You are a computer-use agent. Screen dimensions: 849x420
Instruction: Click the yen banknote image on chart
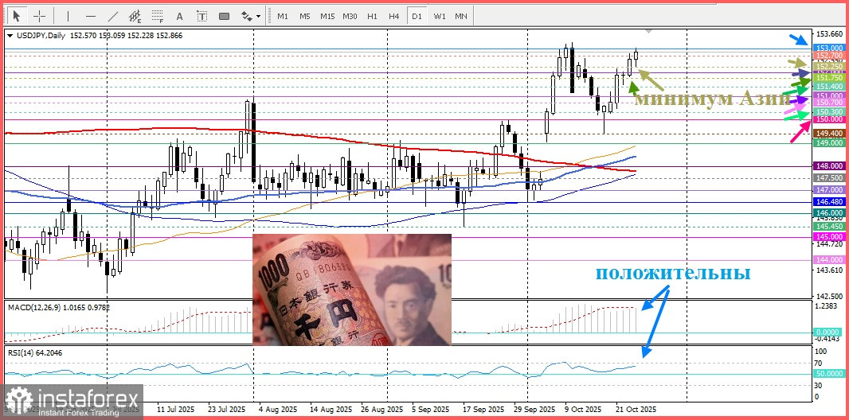(x=352, y=290)
